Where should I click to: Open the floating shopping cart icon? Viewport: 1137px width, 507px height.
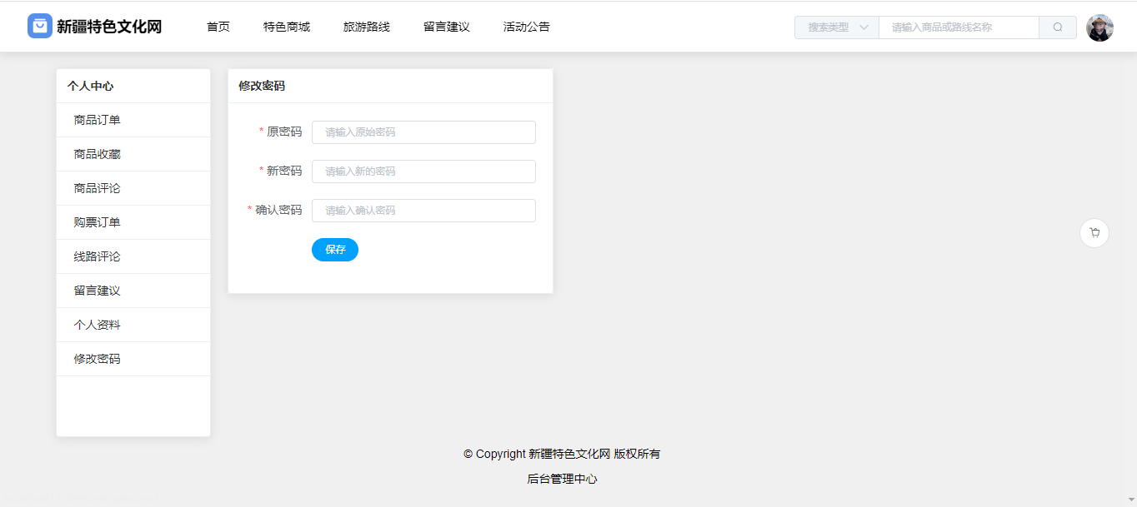pos(1094,233)
